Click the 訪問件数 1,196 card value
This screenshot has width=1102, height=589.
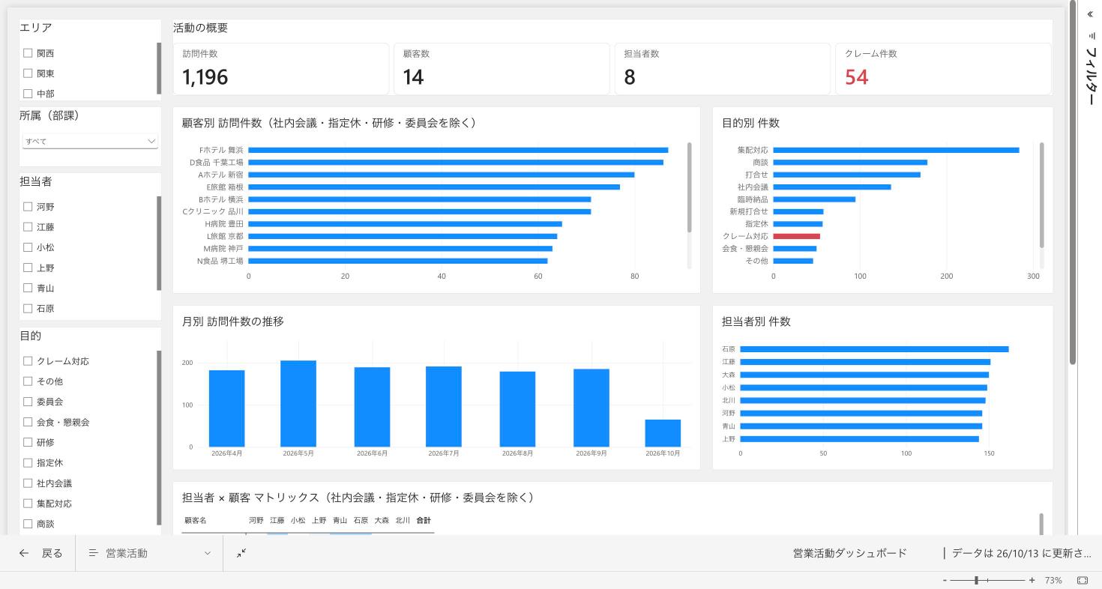pos(205,77)
